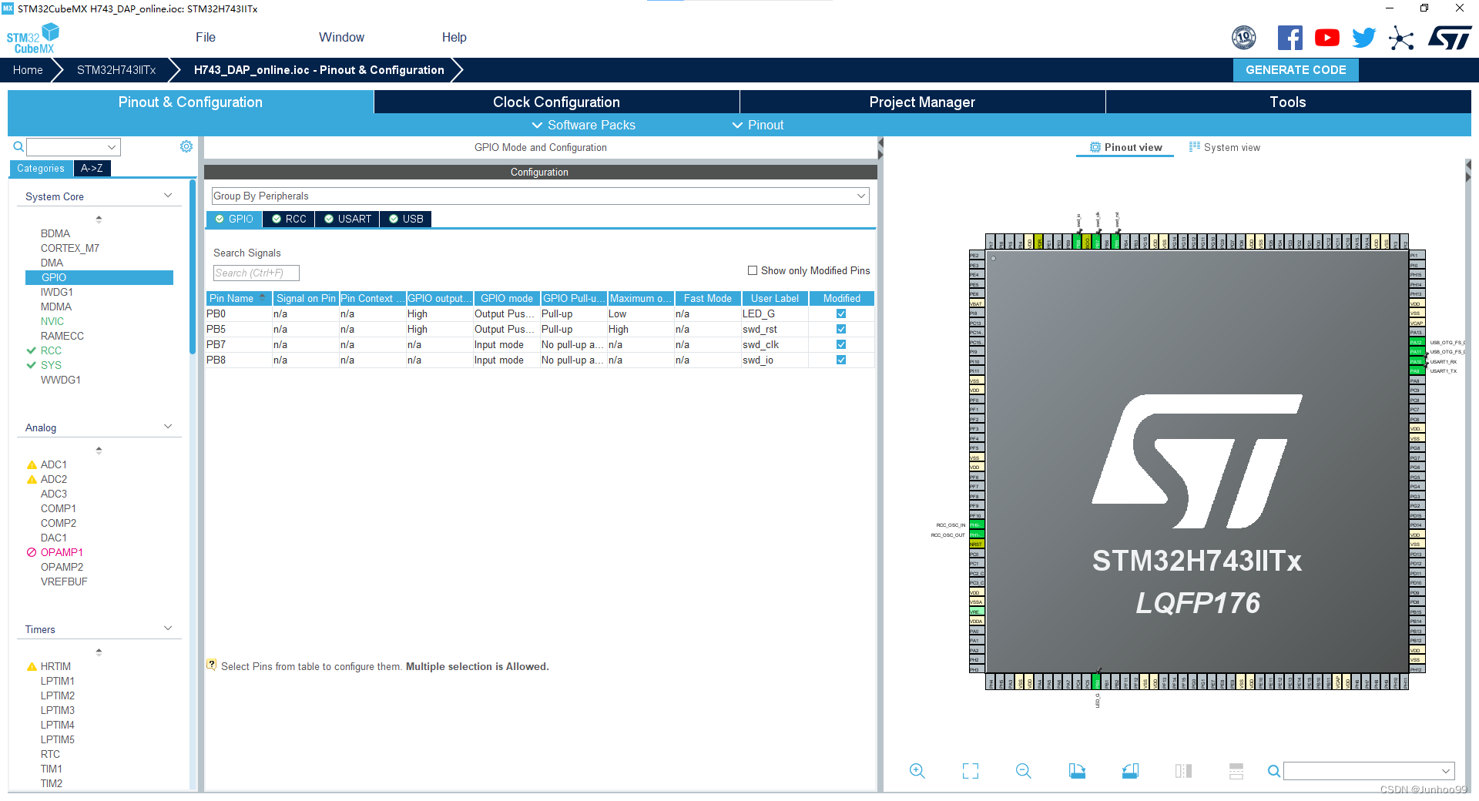Sort by the Pin Name column header
1479x801 pixels.
[x=239, y=298]
